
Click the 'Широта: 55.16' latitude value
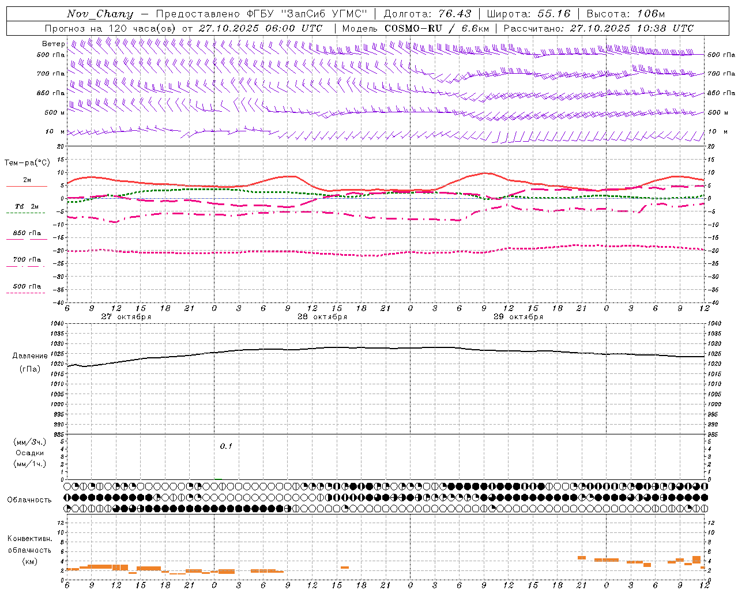529,14
